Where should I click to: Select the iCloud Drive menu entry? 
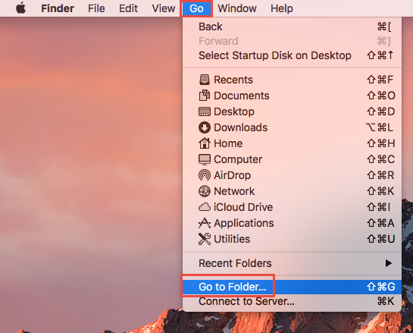[292, 207]
